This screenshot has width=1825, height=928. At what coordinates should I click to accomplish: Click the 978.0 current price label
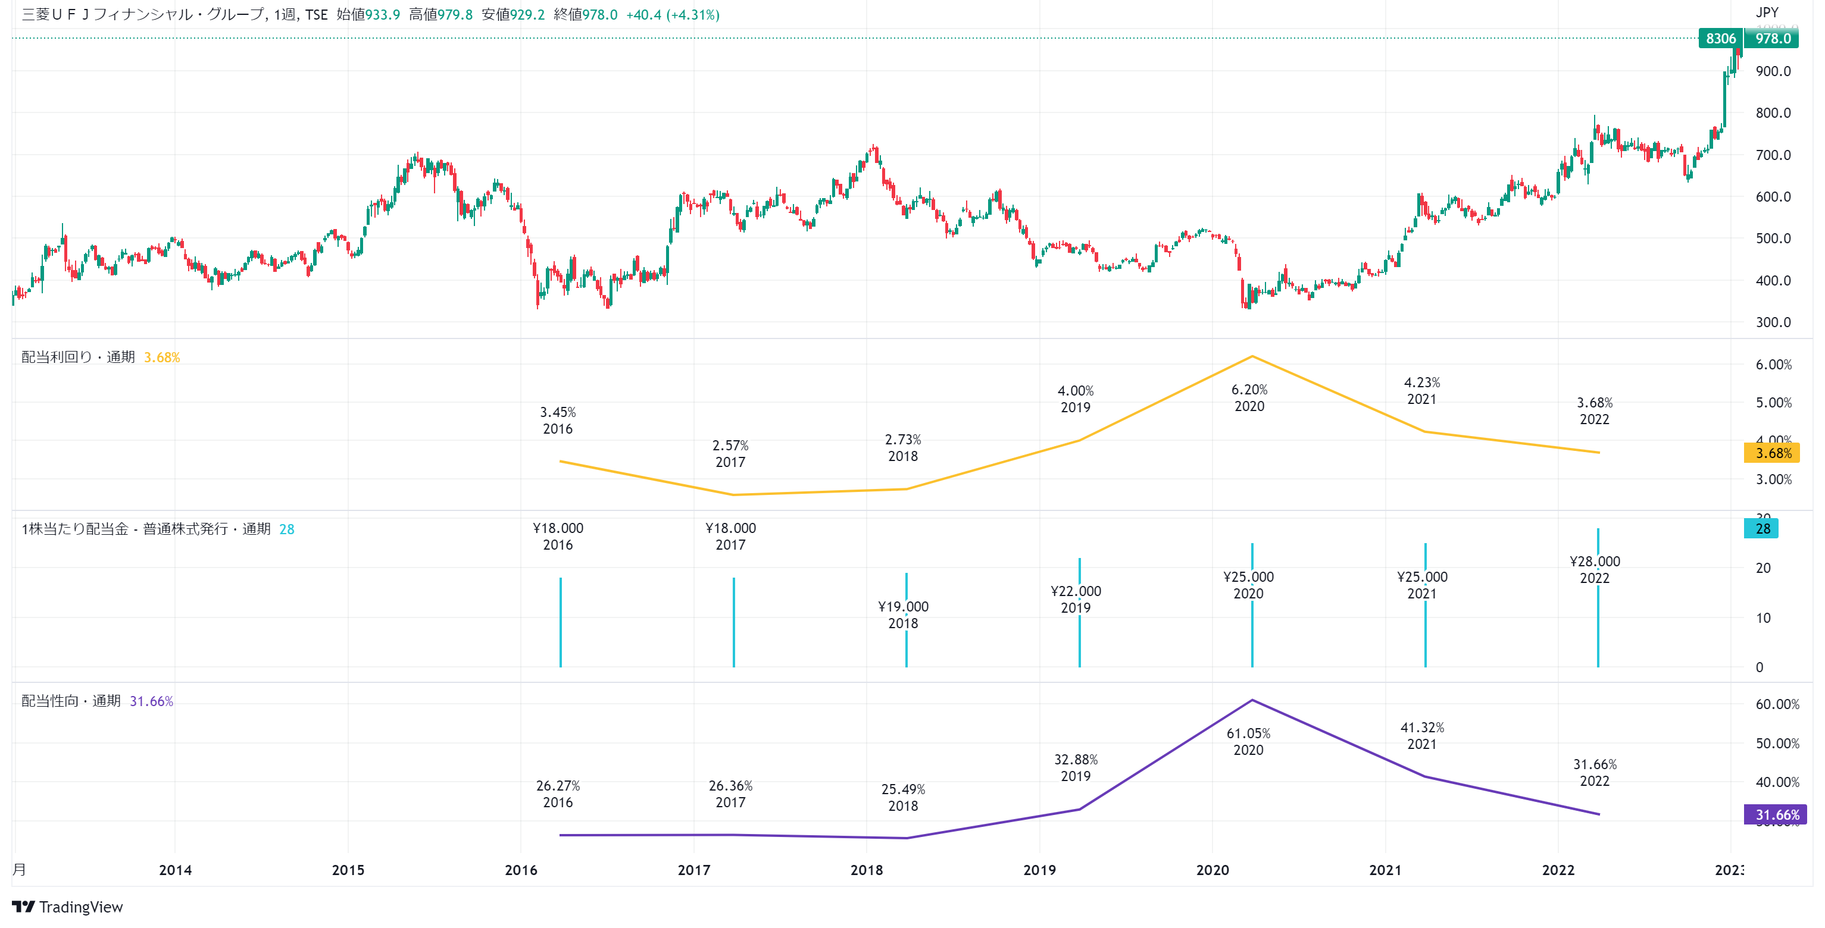coord(1773,38)
